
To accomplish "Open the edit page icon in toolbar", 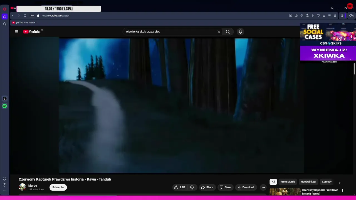I will [291, 16].
